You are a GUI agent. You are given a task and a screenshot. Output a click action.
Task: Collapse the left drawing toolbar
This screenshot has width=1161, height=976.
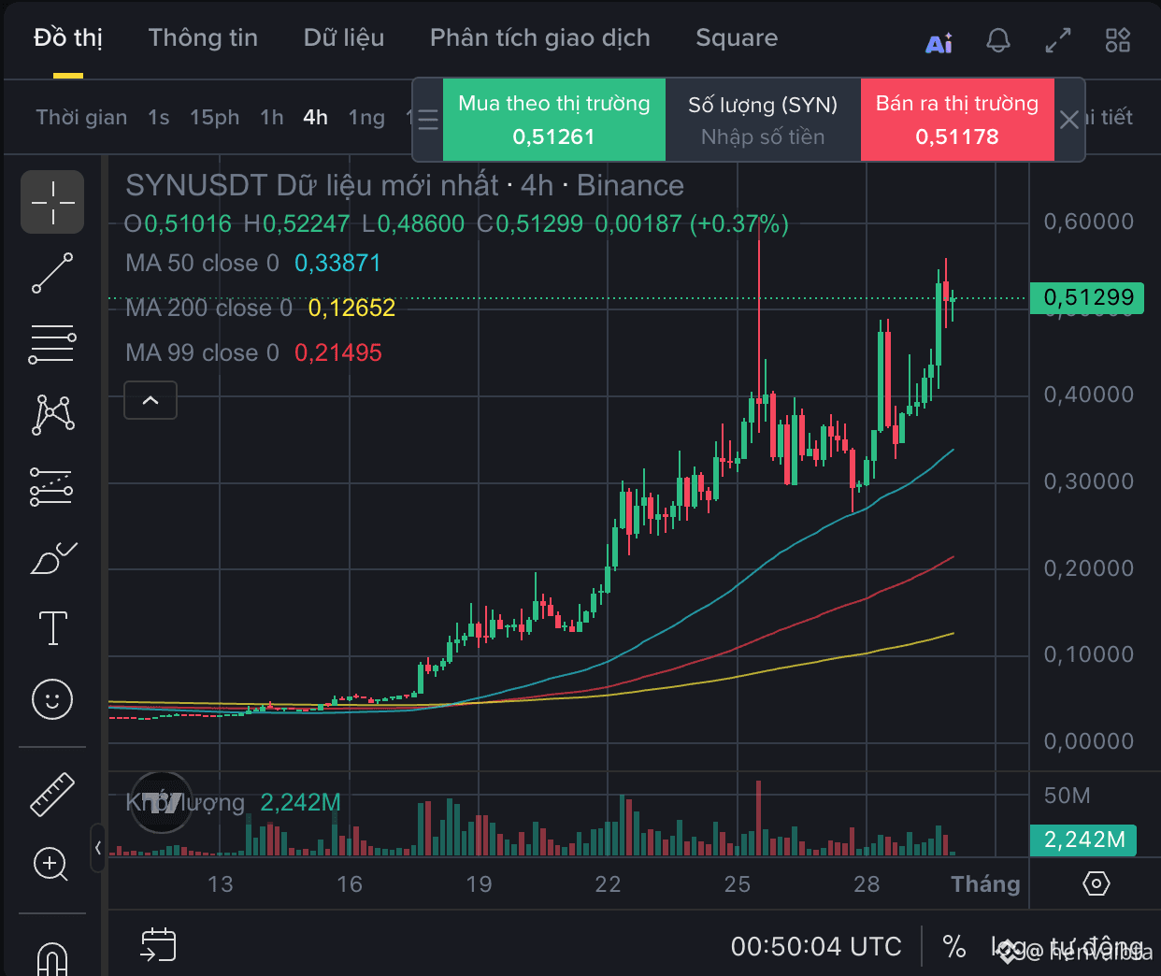click(x=97, y=848)
